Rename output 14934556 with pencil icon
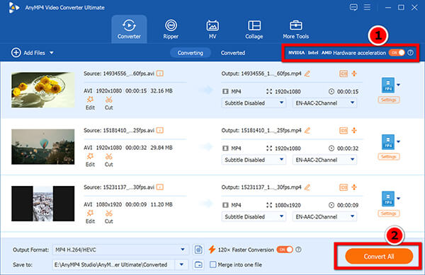The width and height of the screenshot is (425, 275). (x=307, y=74)
